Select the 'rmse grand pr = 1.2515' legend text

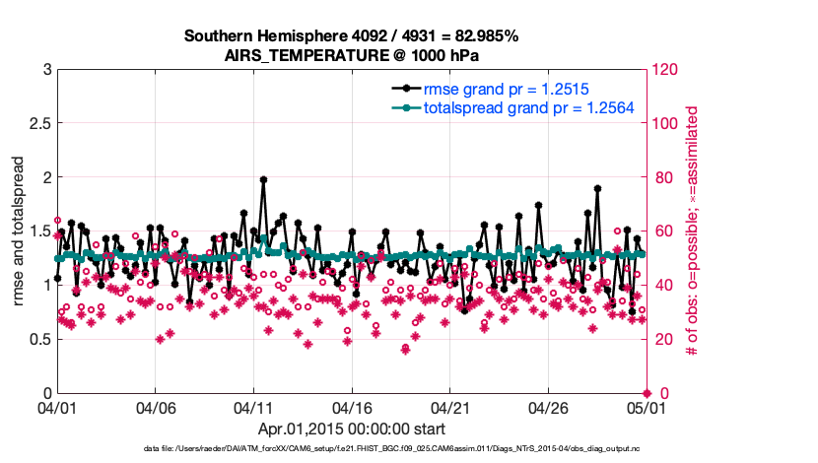(506, 89)
